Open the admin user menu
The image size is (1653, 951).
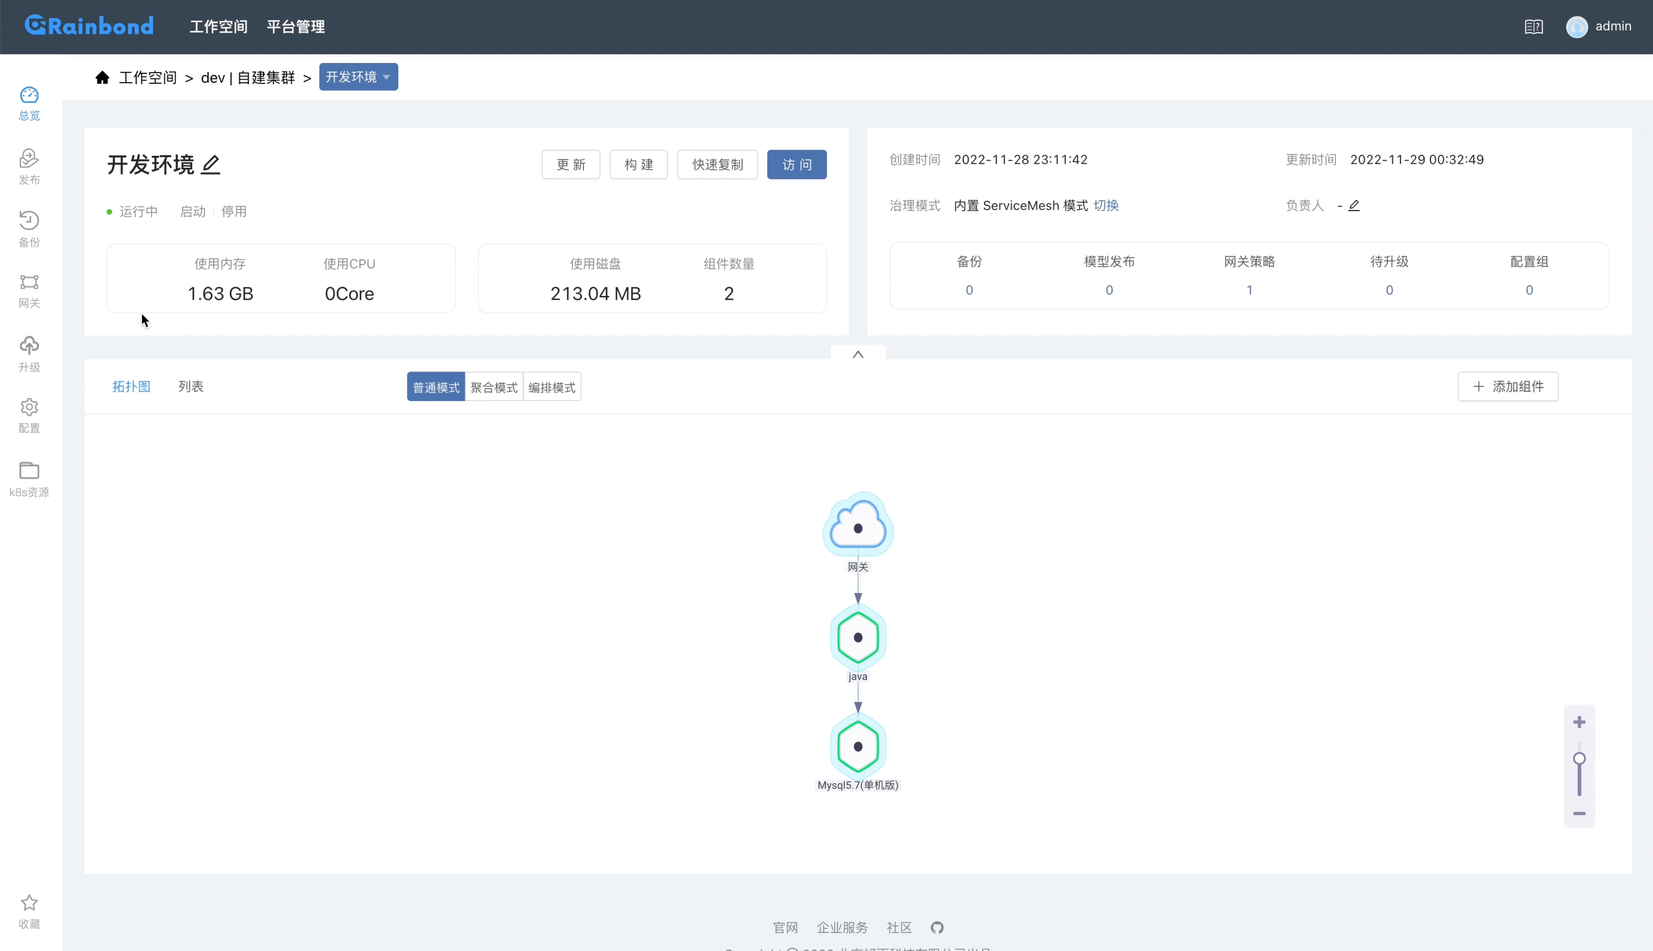[x=1599, y=27]
